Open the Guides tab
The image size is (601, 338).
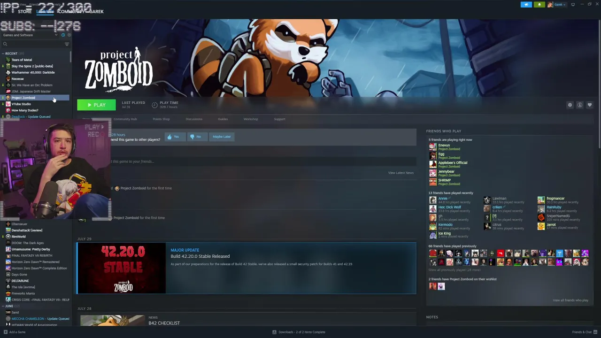point(223,119)
